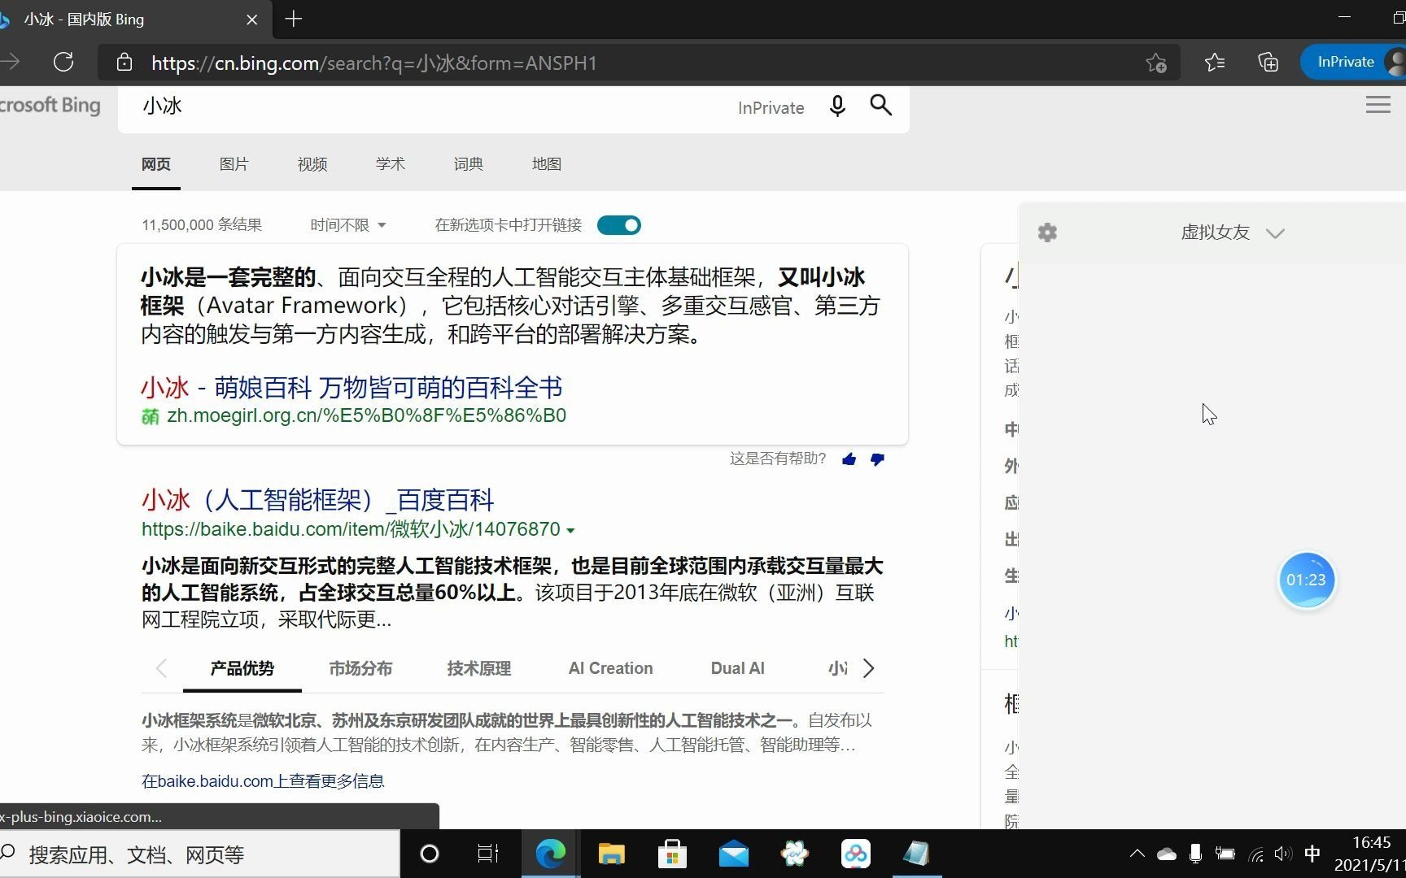Click the network Wi-Fi tray icon

(x=1255, y=854)
